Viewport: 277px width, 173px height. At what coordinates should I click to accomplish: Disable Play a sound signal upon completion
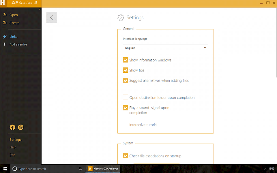[126, 108]
